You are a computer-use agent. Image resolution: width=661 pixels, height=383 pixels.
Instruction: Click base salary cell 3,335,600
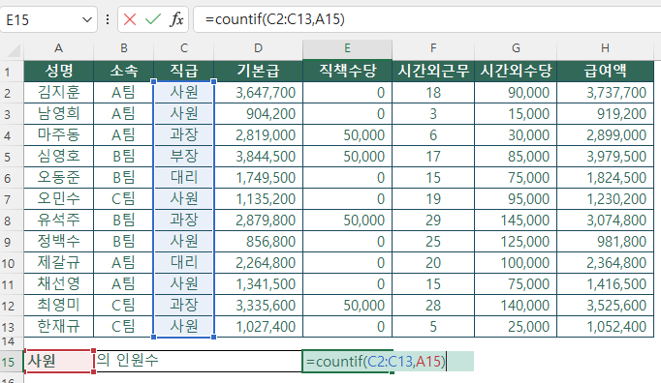coord(258,306)
